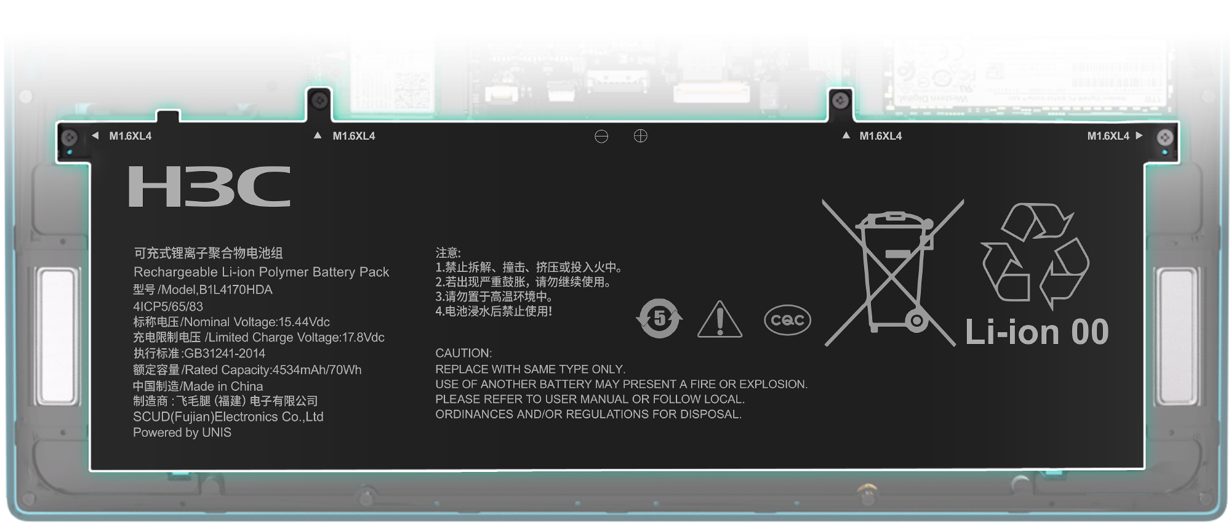Click the circular number 5 eco mark
Screen dimensions: 1231x523
pyautogui.click(x=659, y=319)
